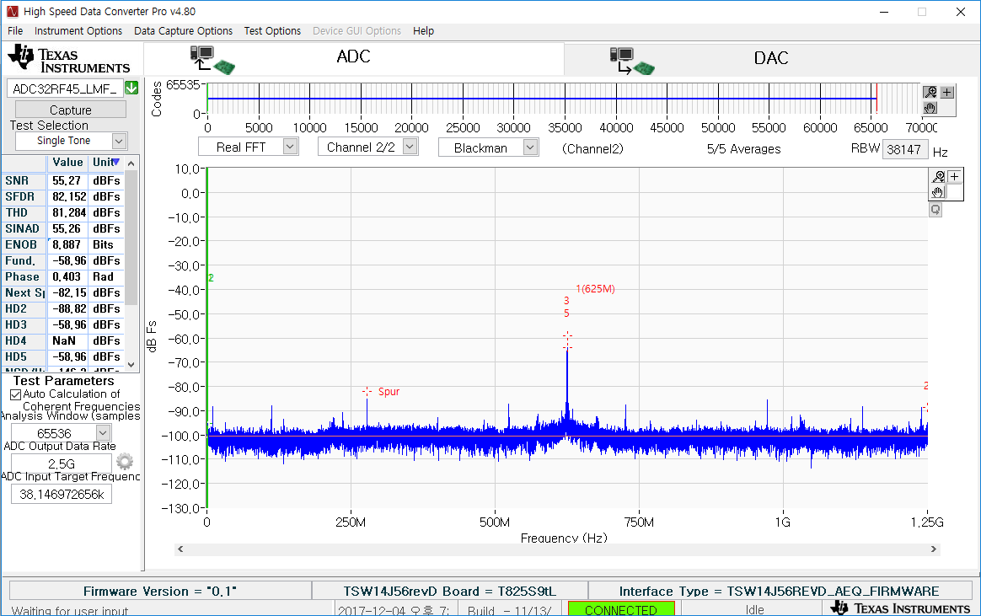Click the HD5 row label
The image size is (981, 616).
pyautogui.click(x=23, y=357)
